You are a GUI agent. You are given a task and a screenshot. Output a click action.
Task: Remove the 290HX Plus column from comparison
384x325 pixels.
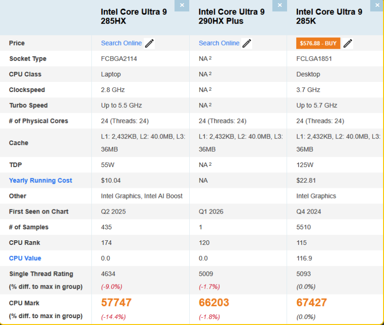coord(279,6)
